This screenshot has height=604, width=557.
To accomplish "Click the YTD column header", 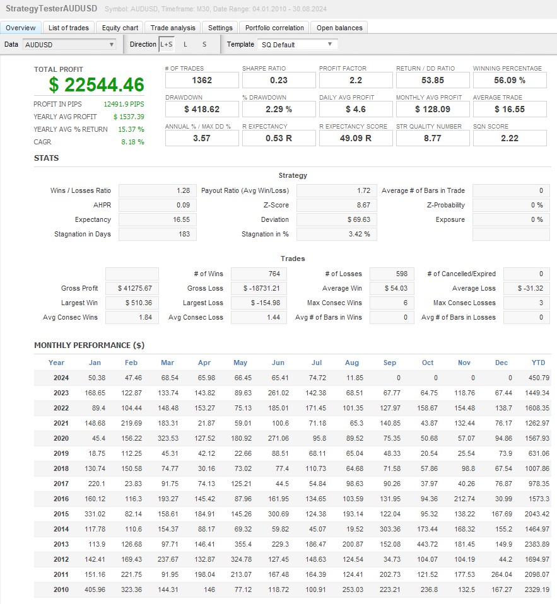I will 538,363.
